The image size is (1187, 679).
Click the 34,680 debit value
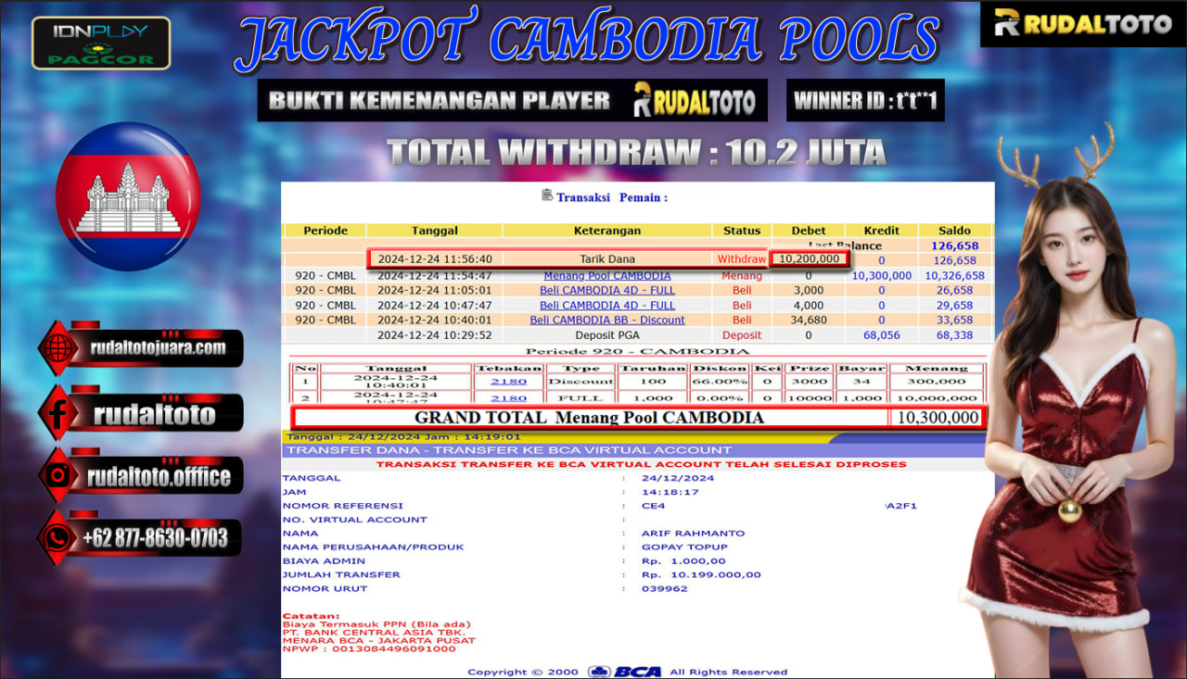pos(808,320)
